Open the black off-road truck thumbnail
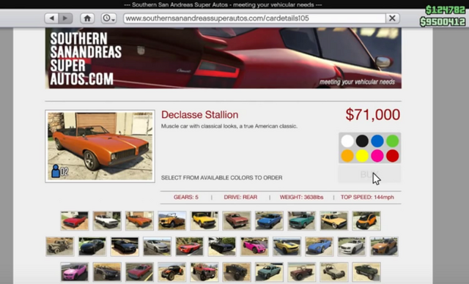 [x=237, y=272]
